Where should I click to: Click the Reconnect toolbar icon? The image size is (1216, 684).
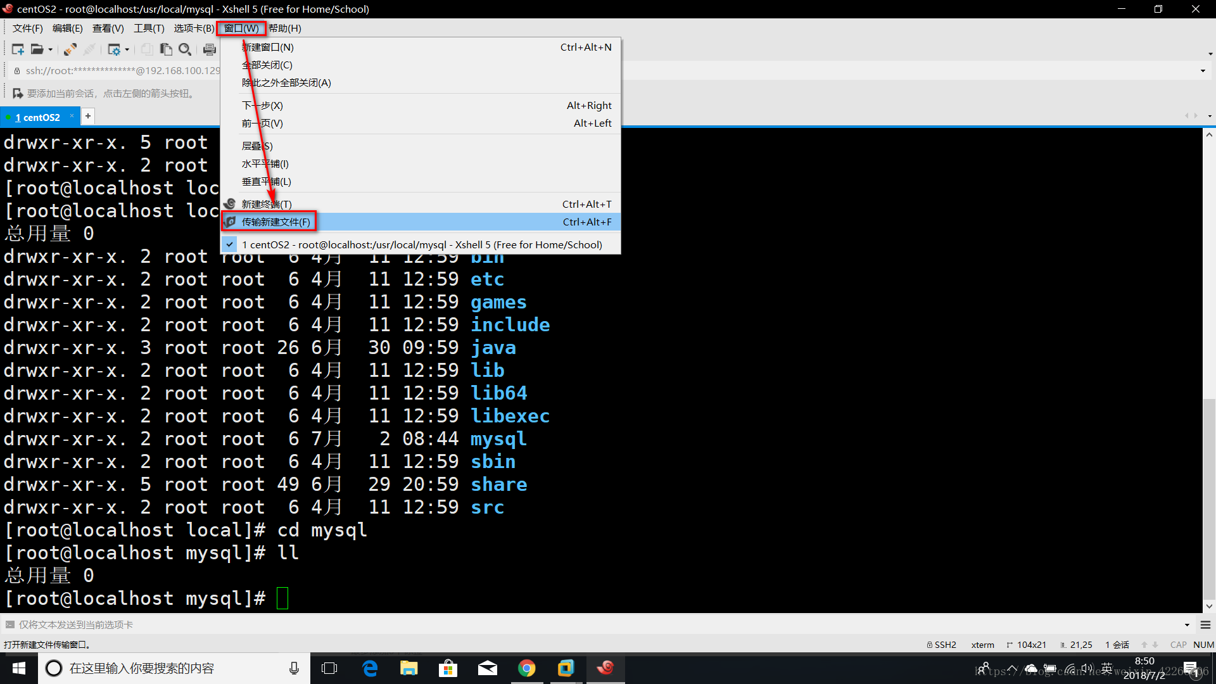pos(70,49)
